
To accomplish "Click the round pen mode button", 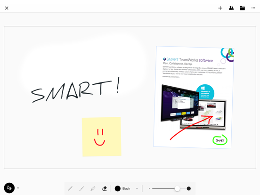I will [9, 188].
